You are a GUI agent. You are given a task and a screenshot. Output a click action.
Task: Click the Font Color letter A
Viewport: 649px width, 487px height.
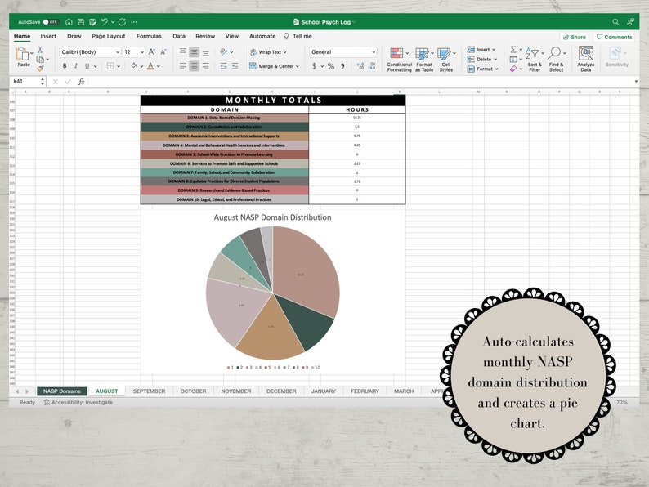[150, 66]
